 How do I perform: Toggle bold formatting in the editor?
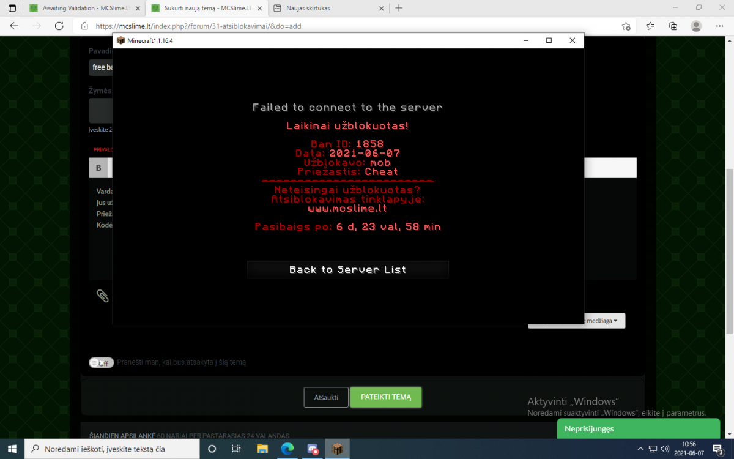(98, 168)
